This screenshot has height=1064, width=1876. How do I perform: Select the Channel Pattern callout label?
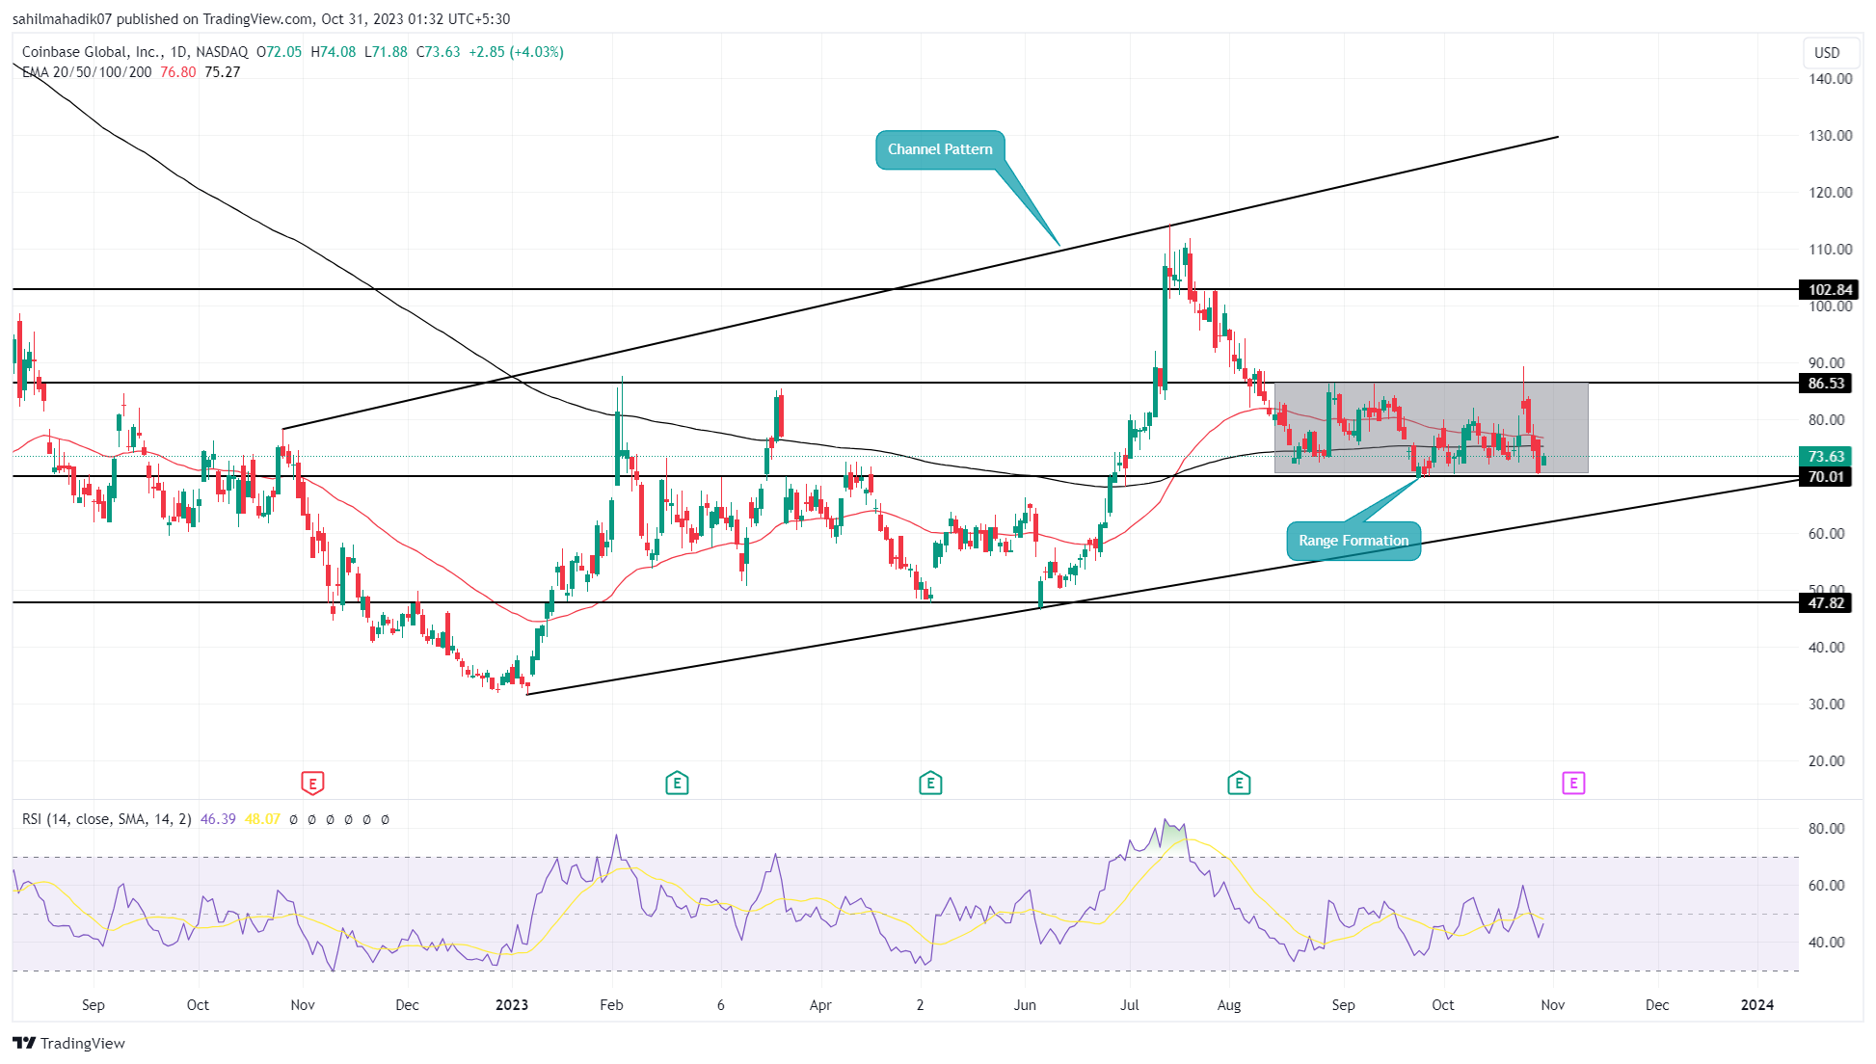click(x=940, y=149)
